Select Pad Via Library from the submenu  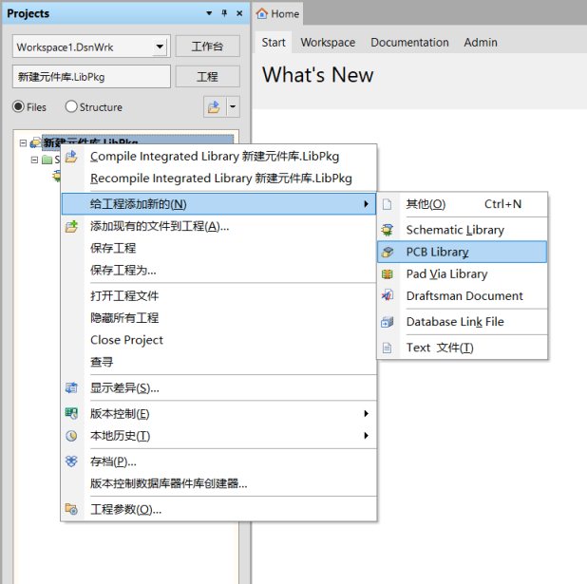point(463,274)
